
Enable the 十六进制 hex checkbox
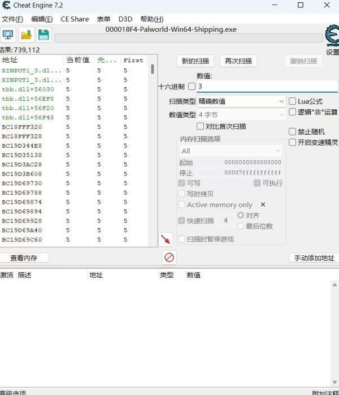(x=192, y=87)
